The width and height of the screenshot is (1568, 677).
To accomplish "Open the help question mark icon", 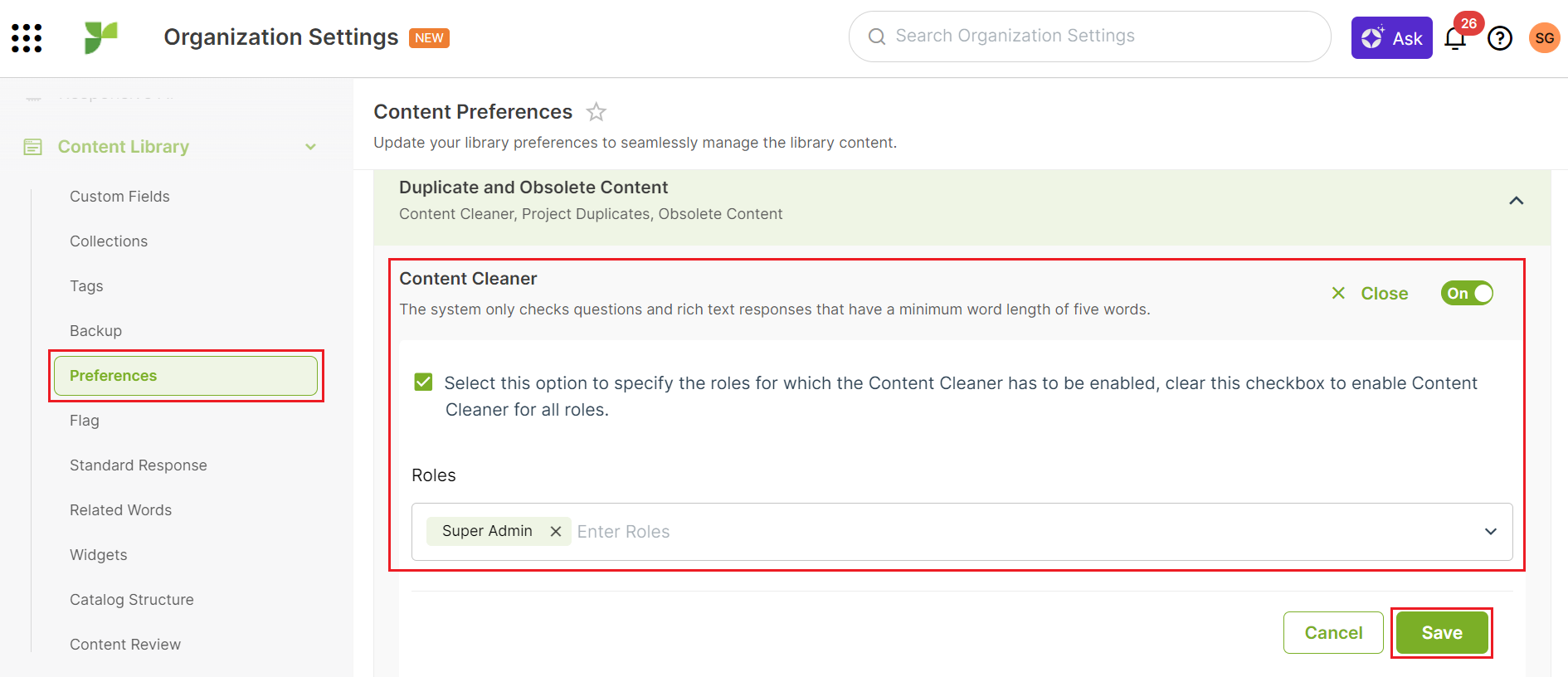I will coord(1500,38).
